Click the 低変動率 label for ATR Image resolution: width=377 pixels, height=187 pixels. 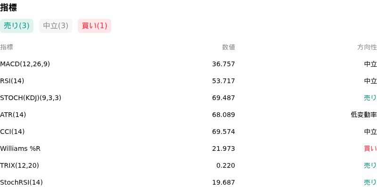pyautogui.click(x=364, y=115)
